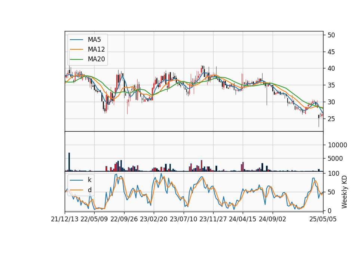This screenshot has height=258, width=359.
Task: Click the k legend label
Action: click(x=89, y=180)
